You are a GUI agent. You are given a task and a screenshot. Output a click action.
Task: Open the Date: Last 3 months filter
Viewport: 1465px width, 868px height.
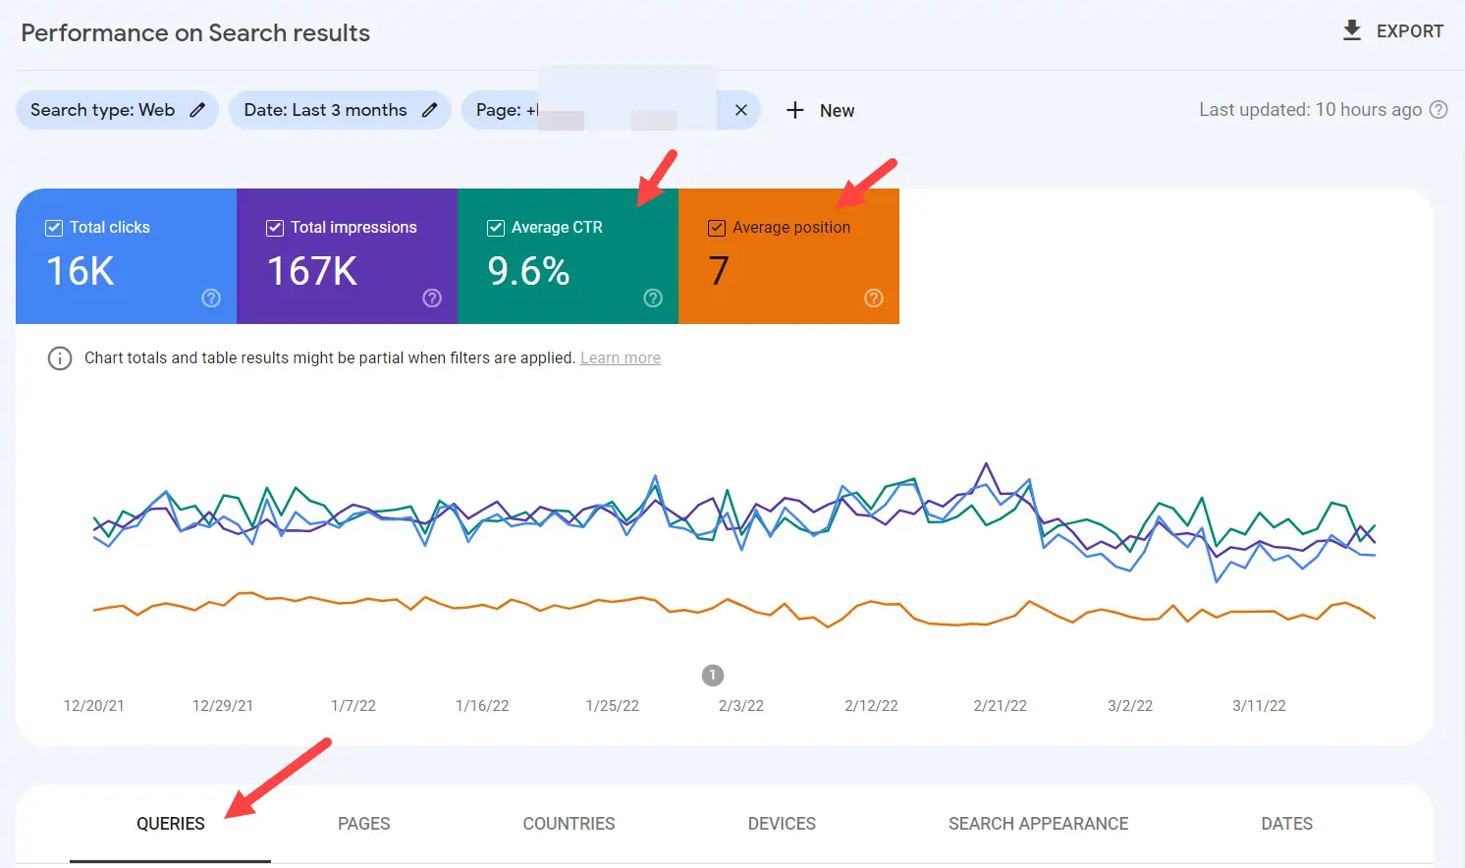click(325, 110)
